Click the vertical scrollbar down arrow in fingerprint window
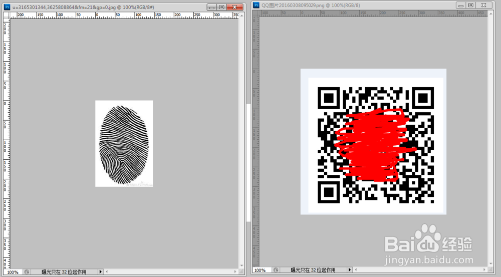This screenshot has height=277, width=501. [x=241, y=265]
